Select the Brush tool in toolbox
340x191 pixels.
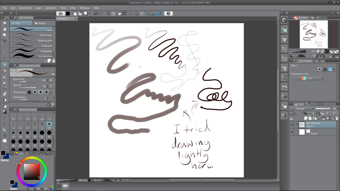pyautogui.click(x=5, y=76)
